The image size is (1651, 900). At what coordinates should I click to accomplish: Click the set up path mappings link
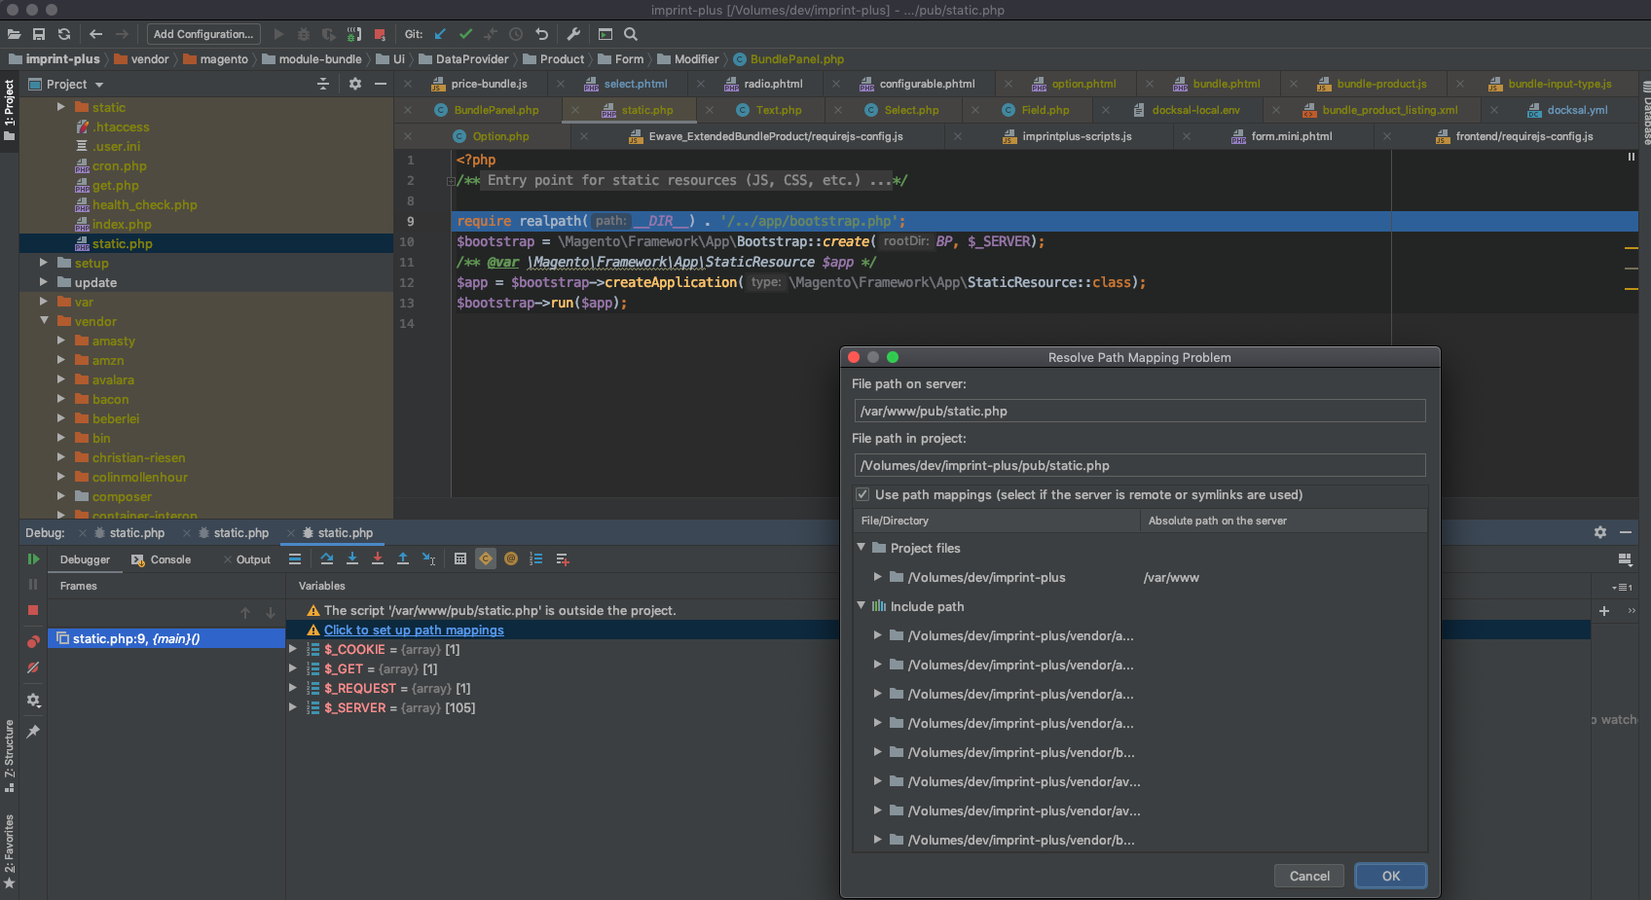[414, 630]
